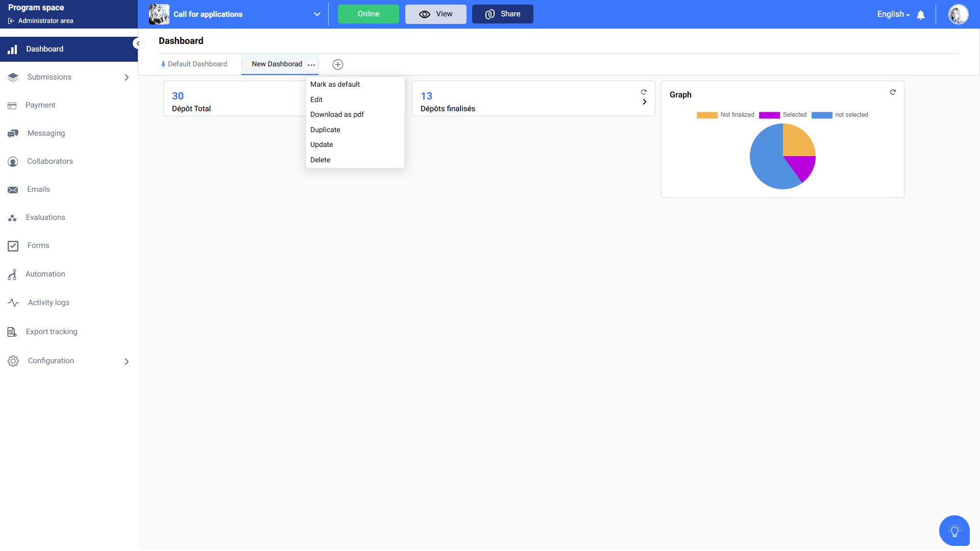Open Activity logs in sidebar
Screen dimensions: 980x551
48,303
